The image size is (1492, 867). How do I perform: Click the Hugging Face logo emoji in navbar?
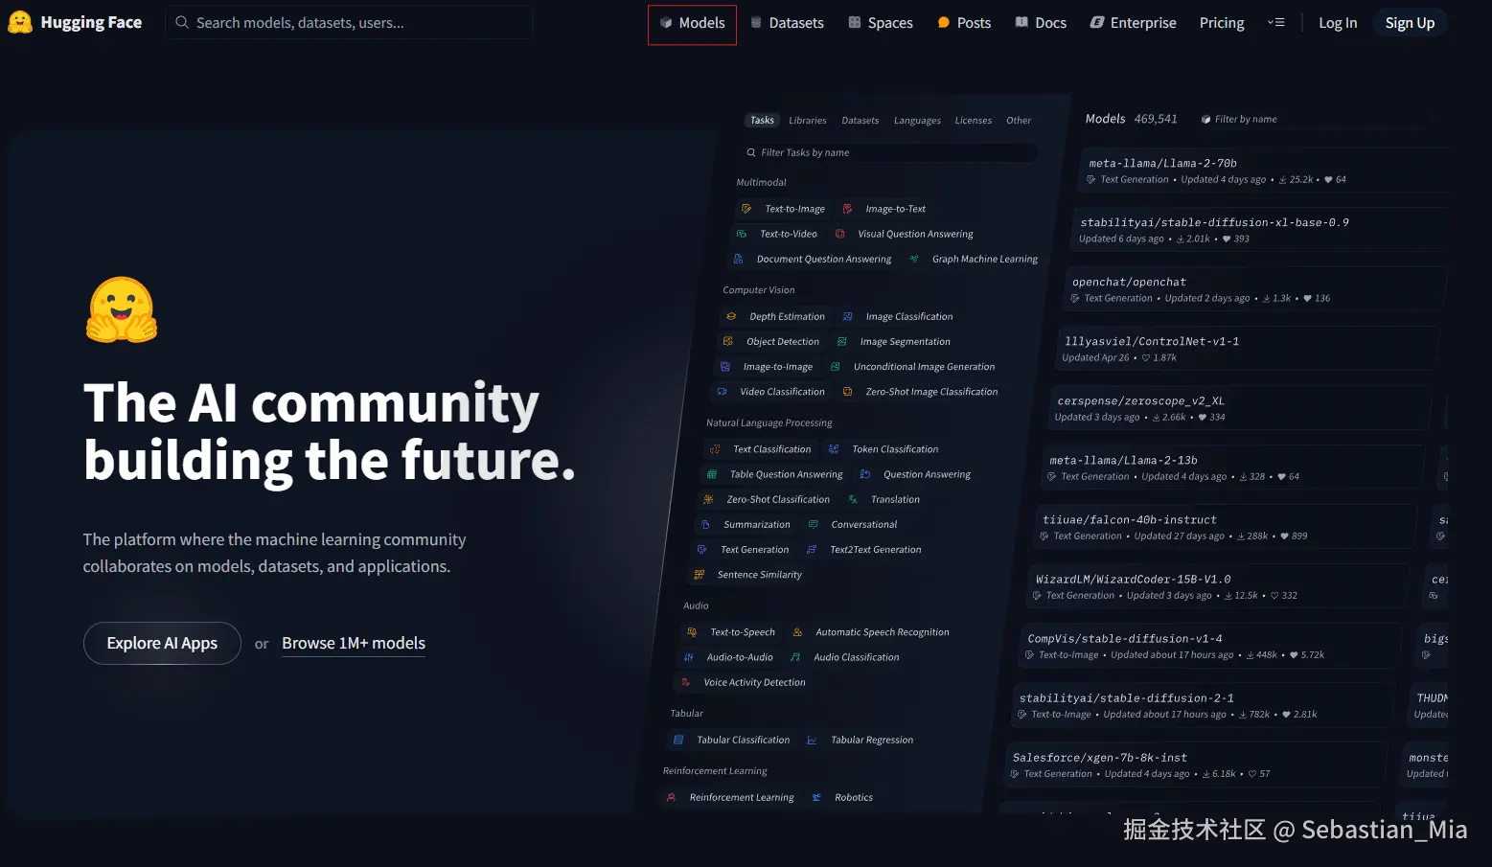coord(19,22)
